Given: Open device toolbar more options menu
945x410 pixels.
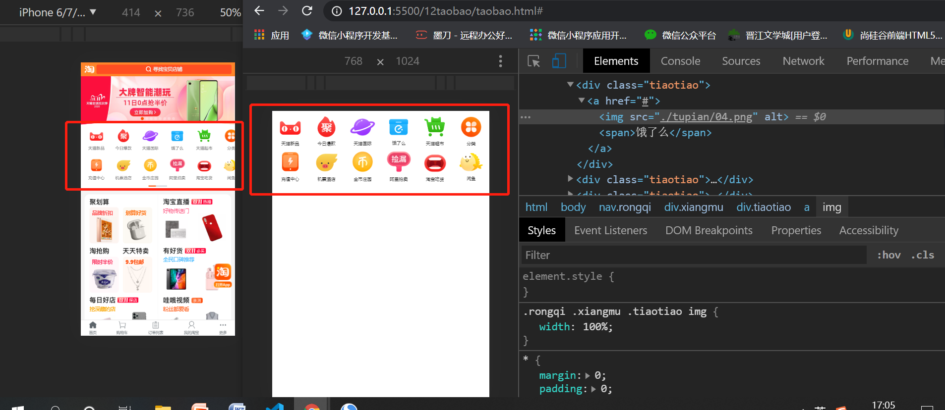Looking at the screenshot, I should pos(500,61).
